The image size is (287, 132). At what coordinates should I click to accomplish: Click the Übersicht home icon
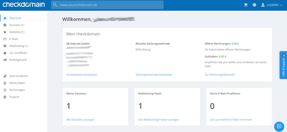[x=5, y=18]
